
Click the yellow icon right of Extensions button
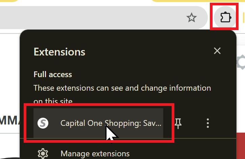point(243,17)
